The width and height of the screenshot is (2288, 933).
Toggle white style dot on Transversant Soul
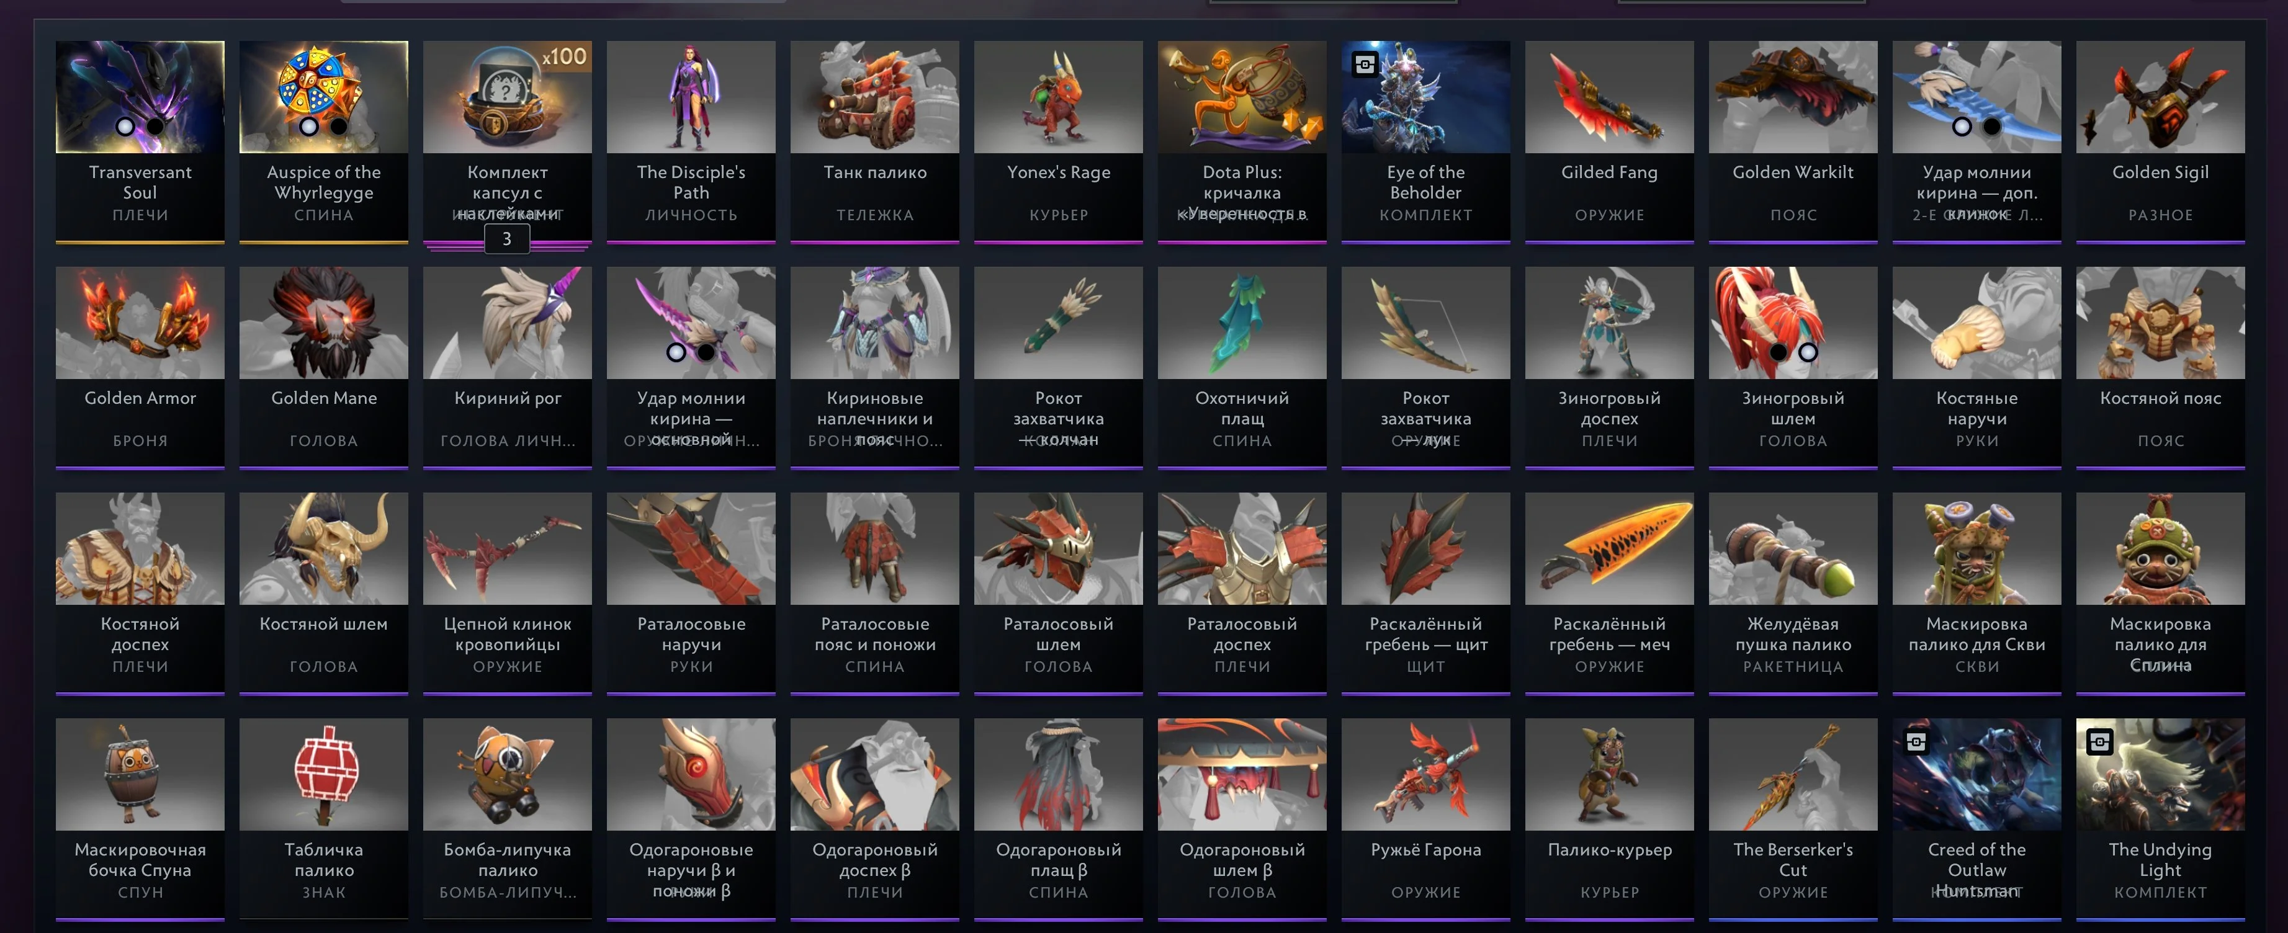125,126
